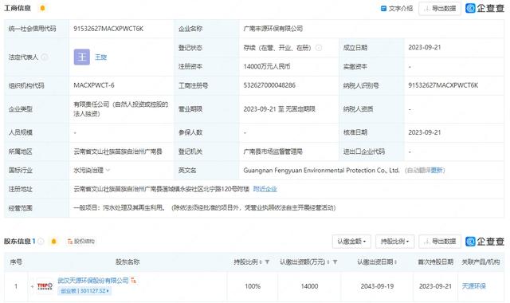Click the 股东名称 column header

(127, 262)
